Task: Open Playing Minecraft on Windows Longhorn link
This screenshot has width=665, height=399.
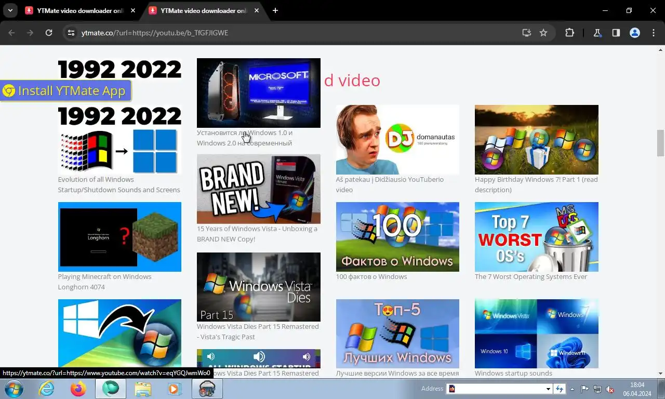Action: [105, 282]
